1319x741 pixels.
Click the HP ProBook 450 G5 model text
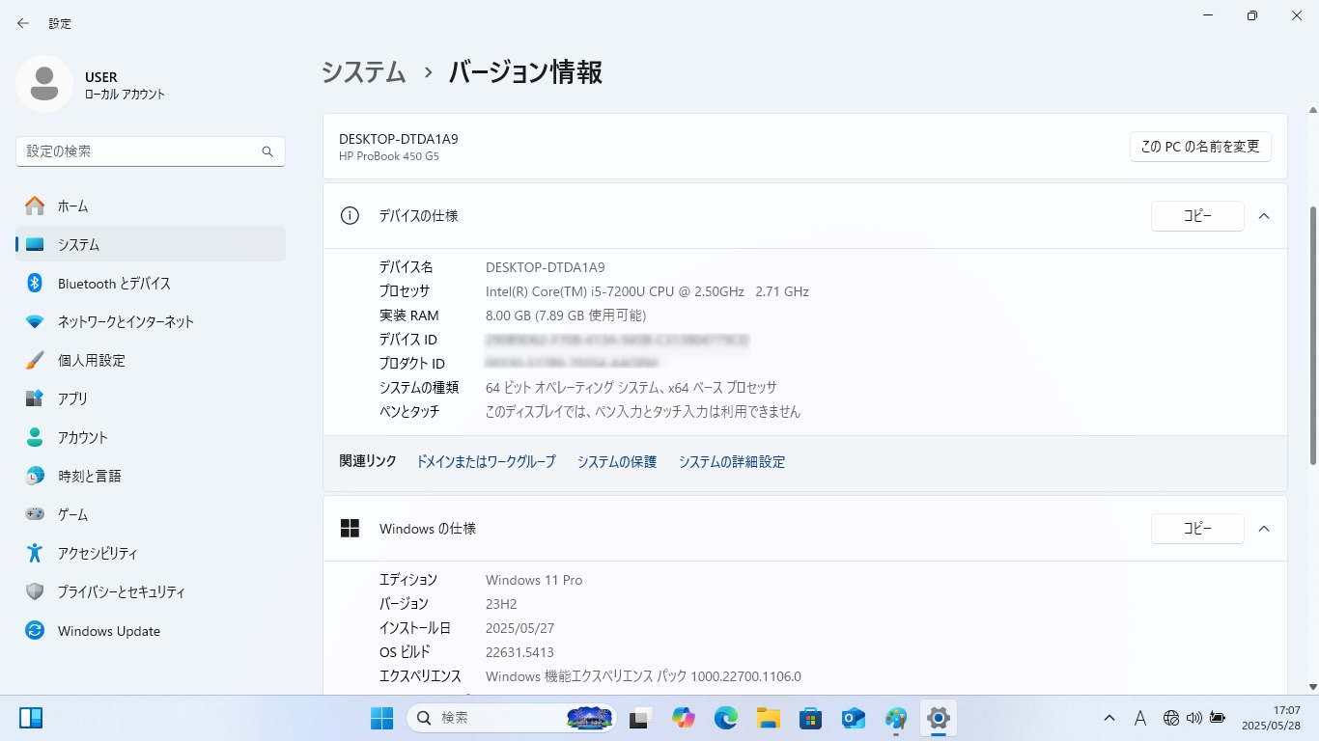point(389,156)
